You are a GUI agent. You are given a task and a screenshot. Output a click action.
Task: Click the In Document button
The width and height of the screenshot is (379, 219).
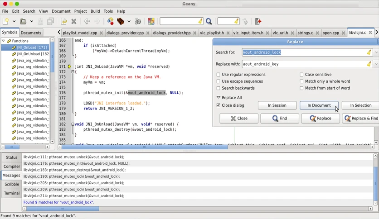(319, 105)
